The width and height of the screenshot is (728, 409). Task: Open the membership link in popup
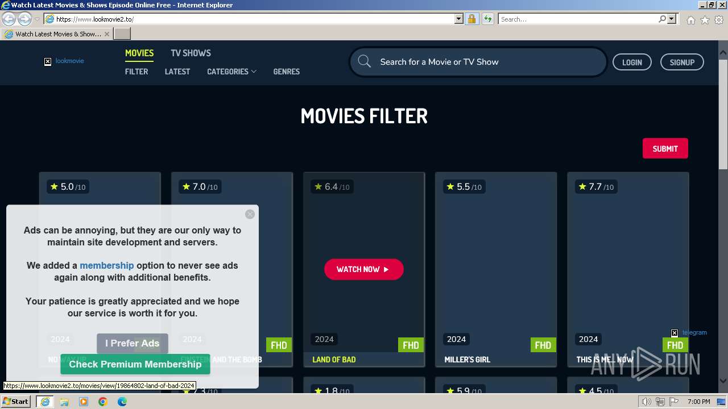click(x=107, y=265)
